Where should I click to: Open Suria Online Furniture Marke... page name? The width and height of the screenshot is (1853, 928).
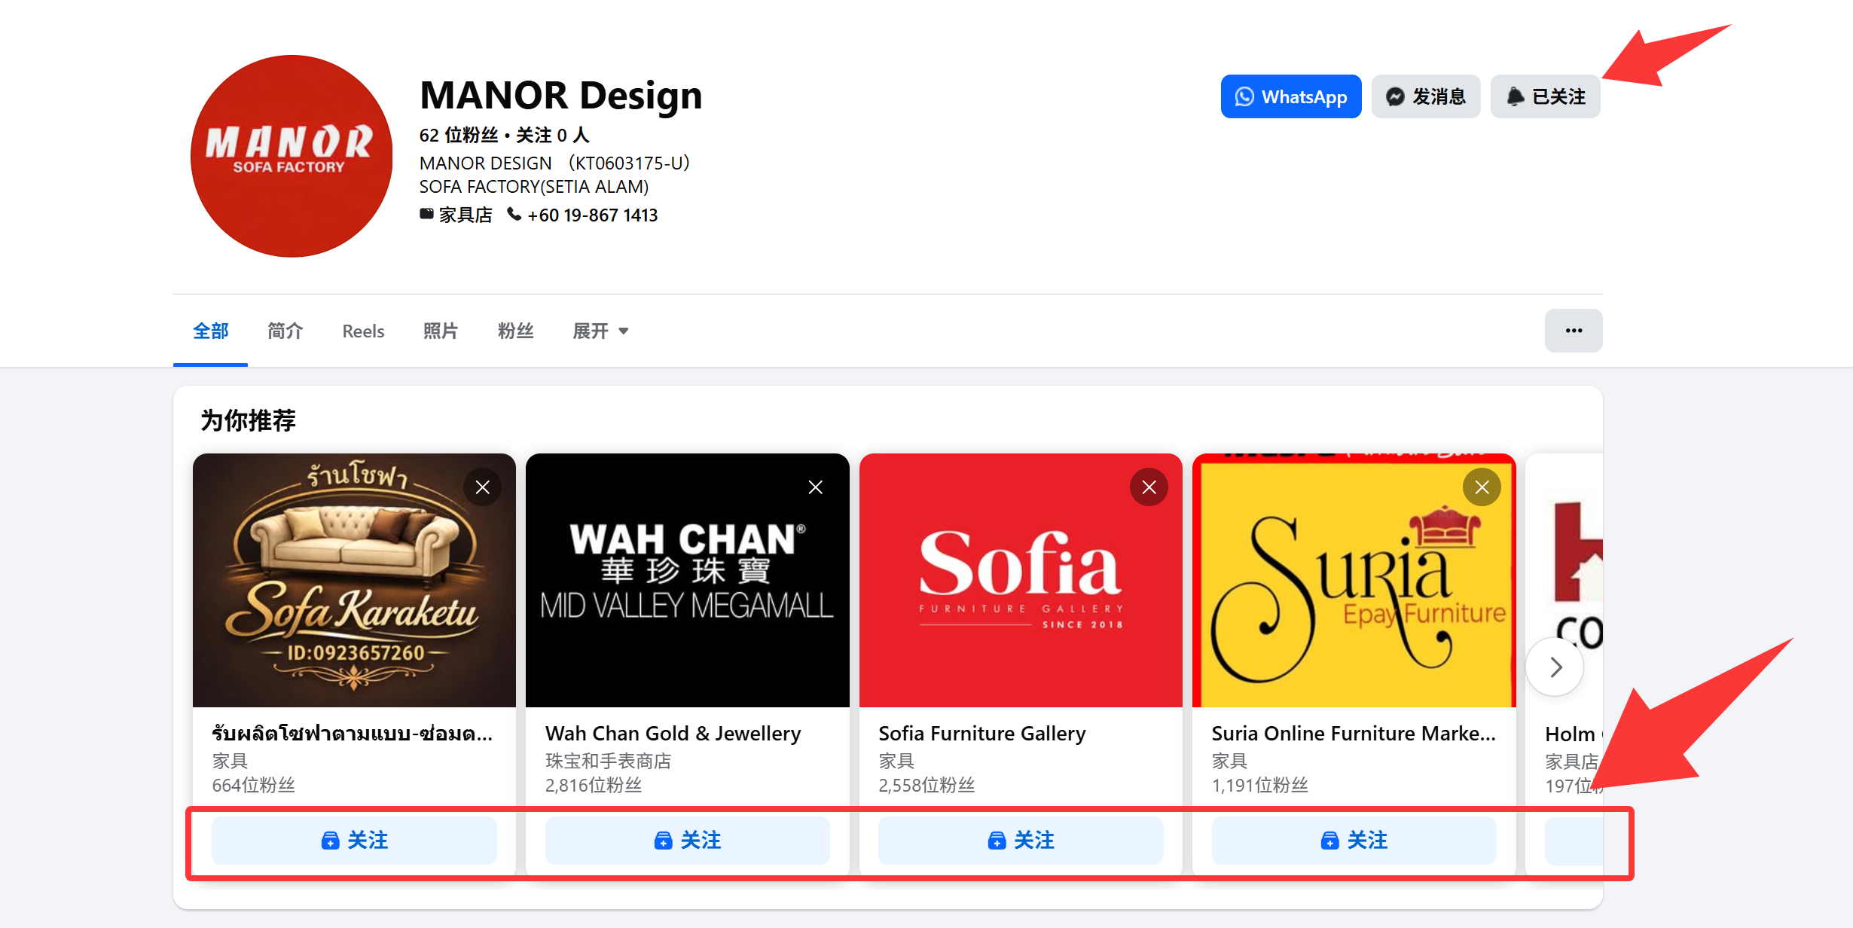(x=1354, y=734)
